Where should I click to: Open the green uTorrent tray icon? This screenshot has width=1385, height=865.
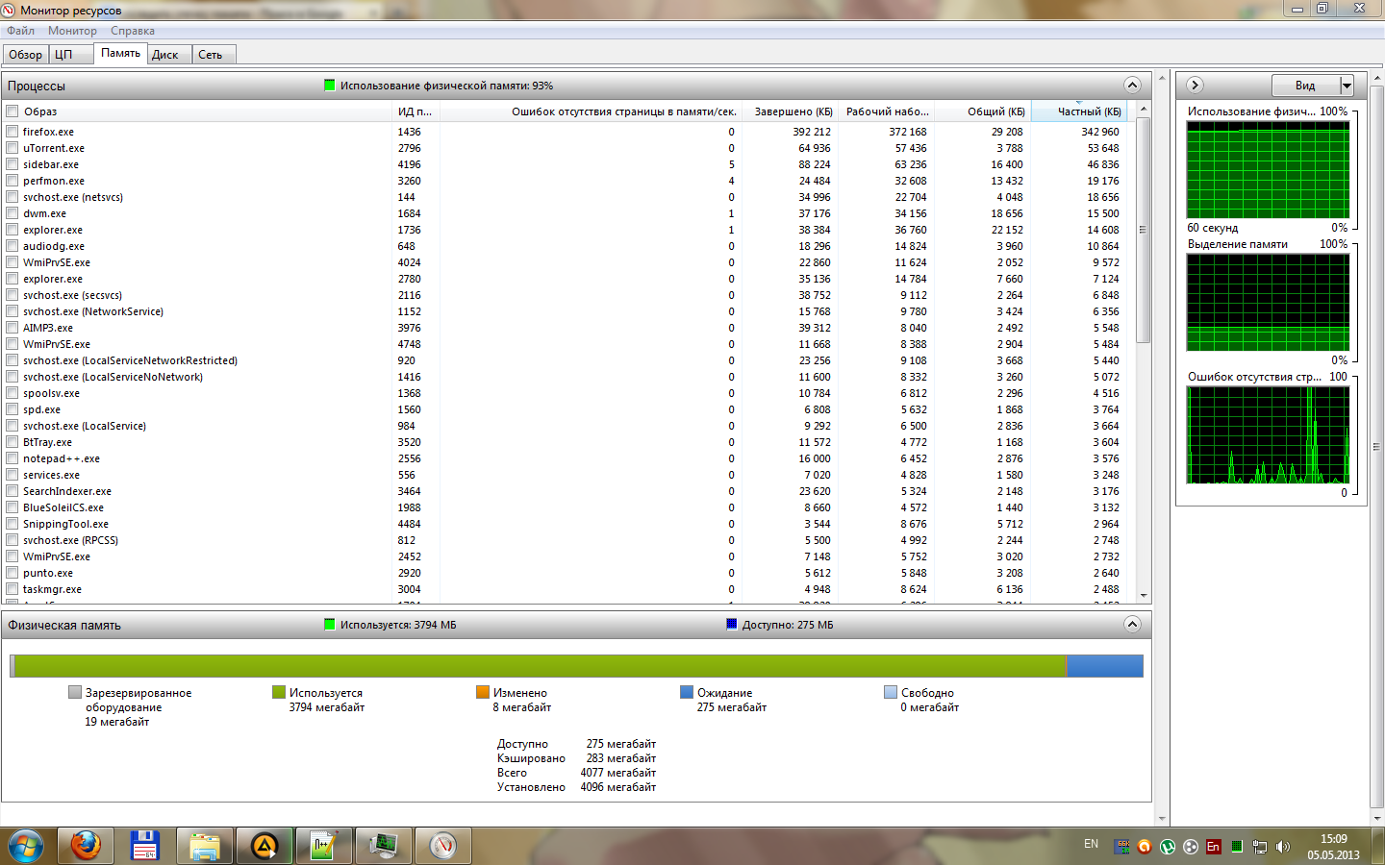point(1168,847)
